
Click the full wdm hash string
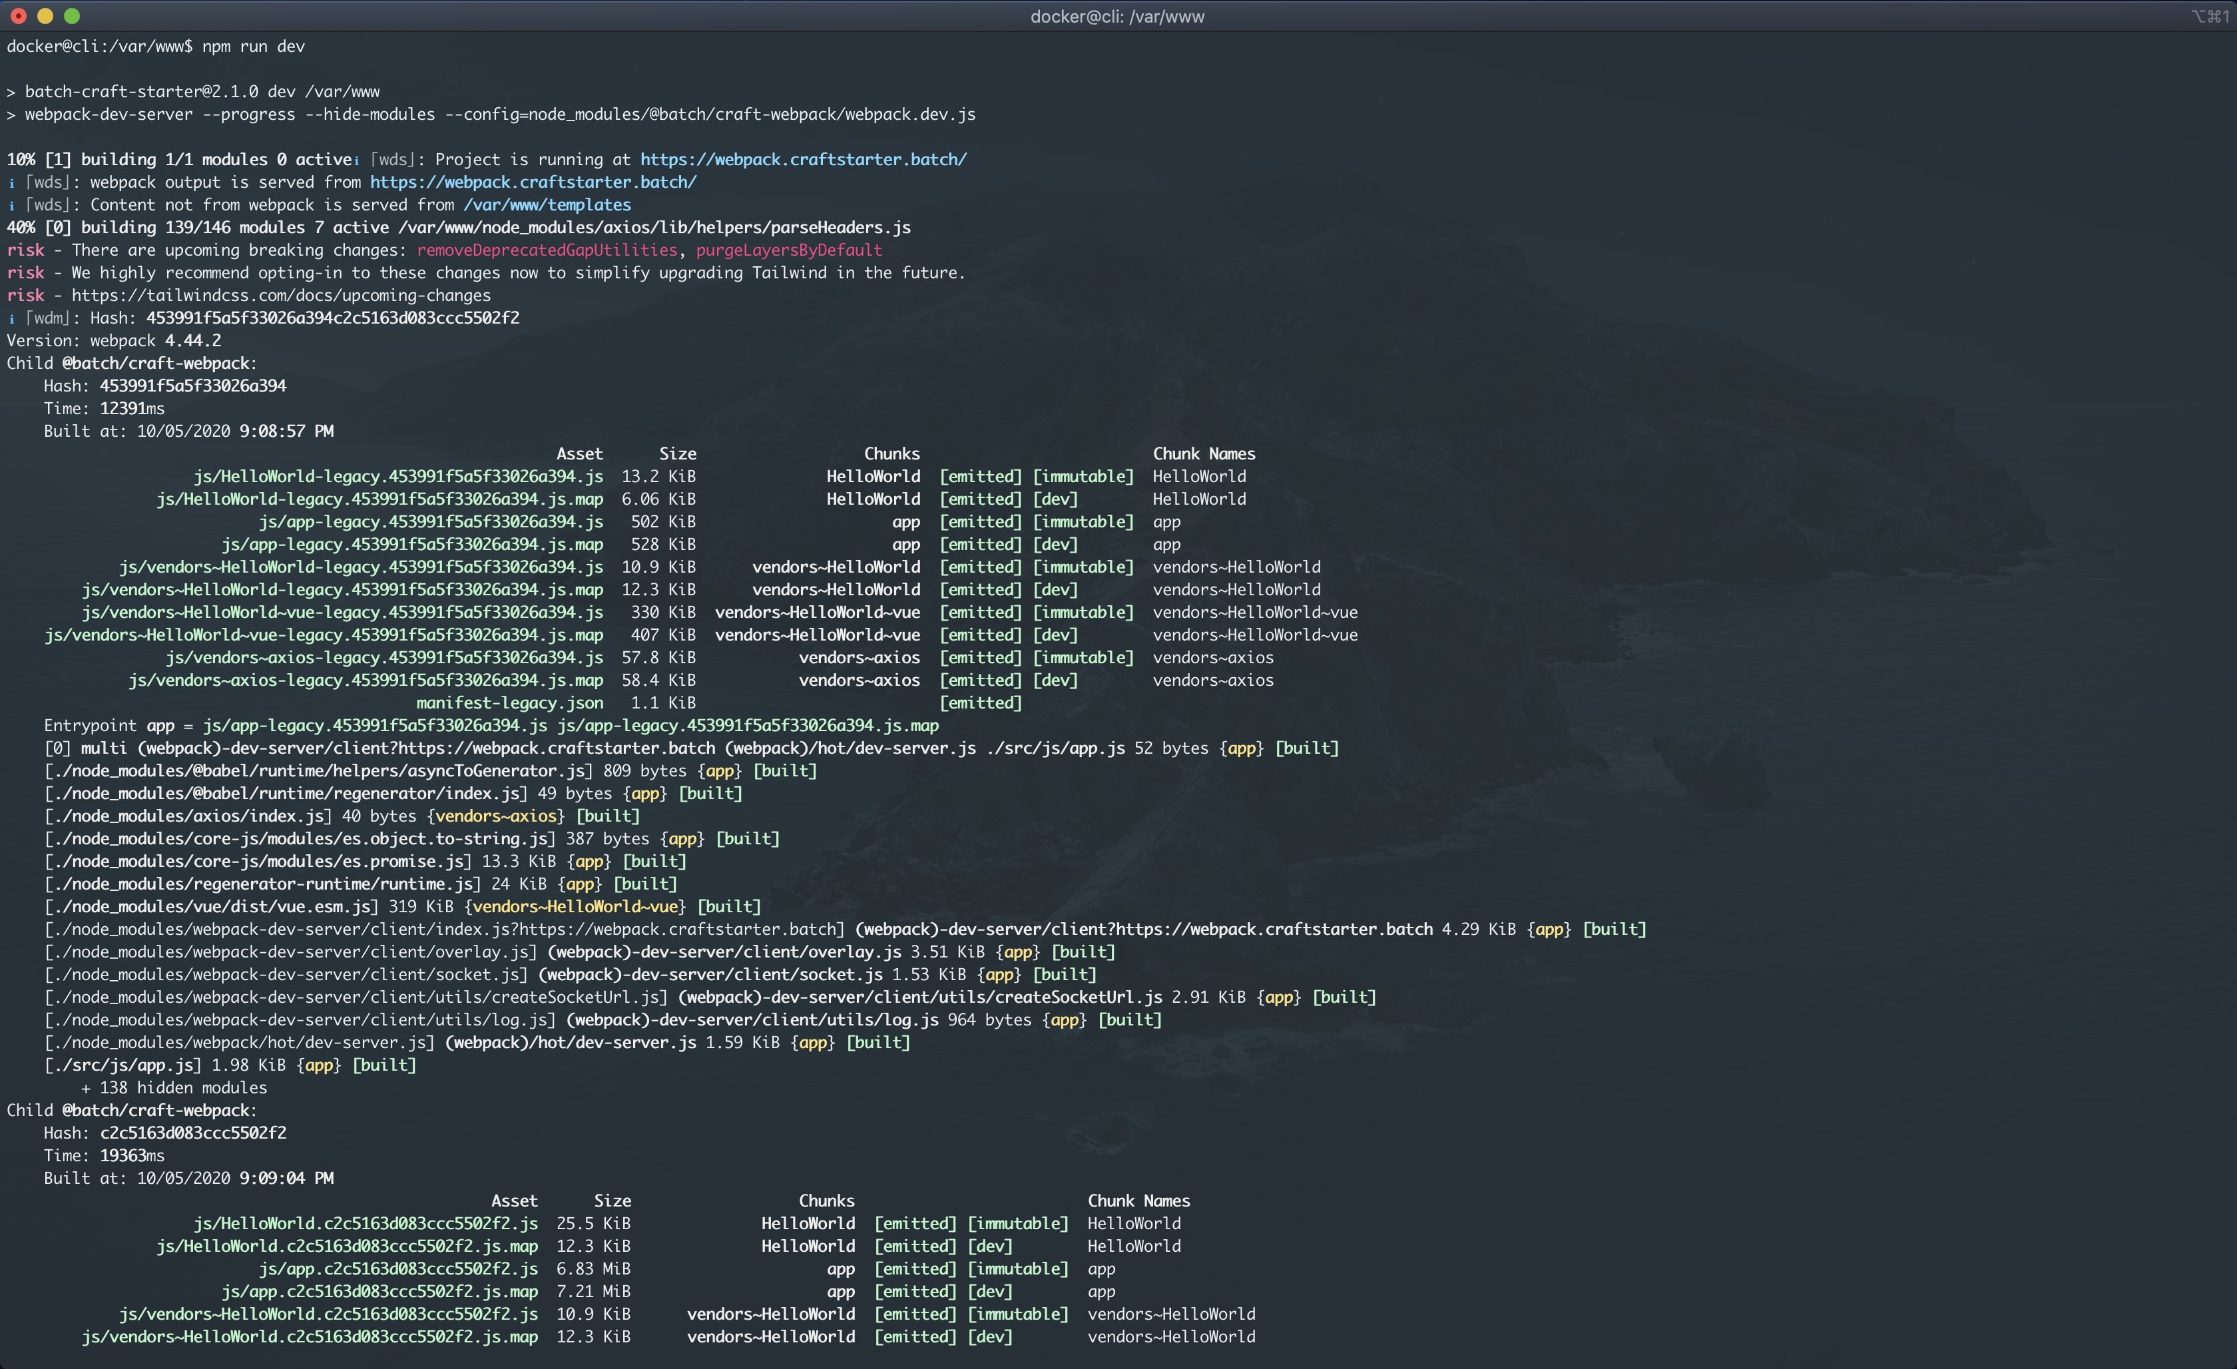(332, 319)
